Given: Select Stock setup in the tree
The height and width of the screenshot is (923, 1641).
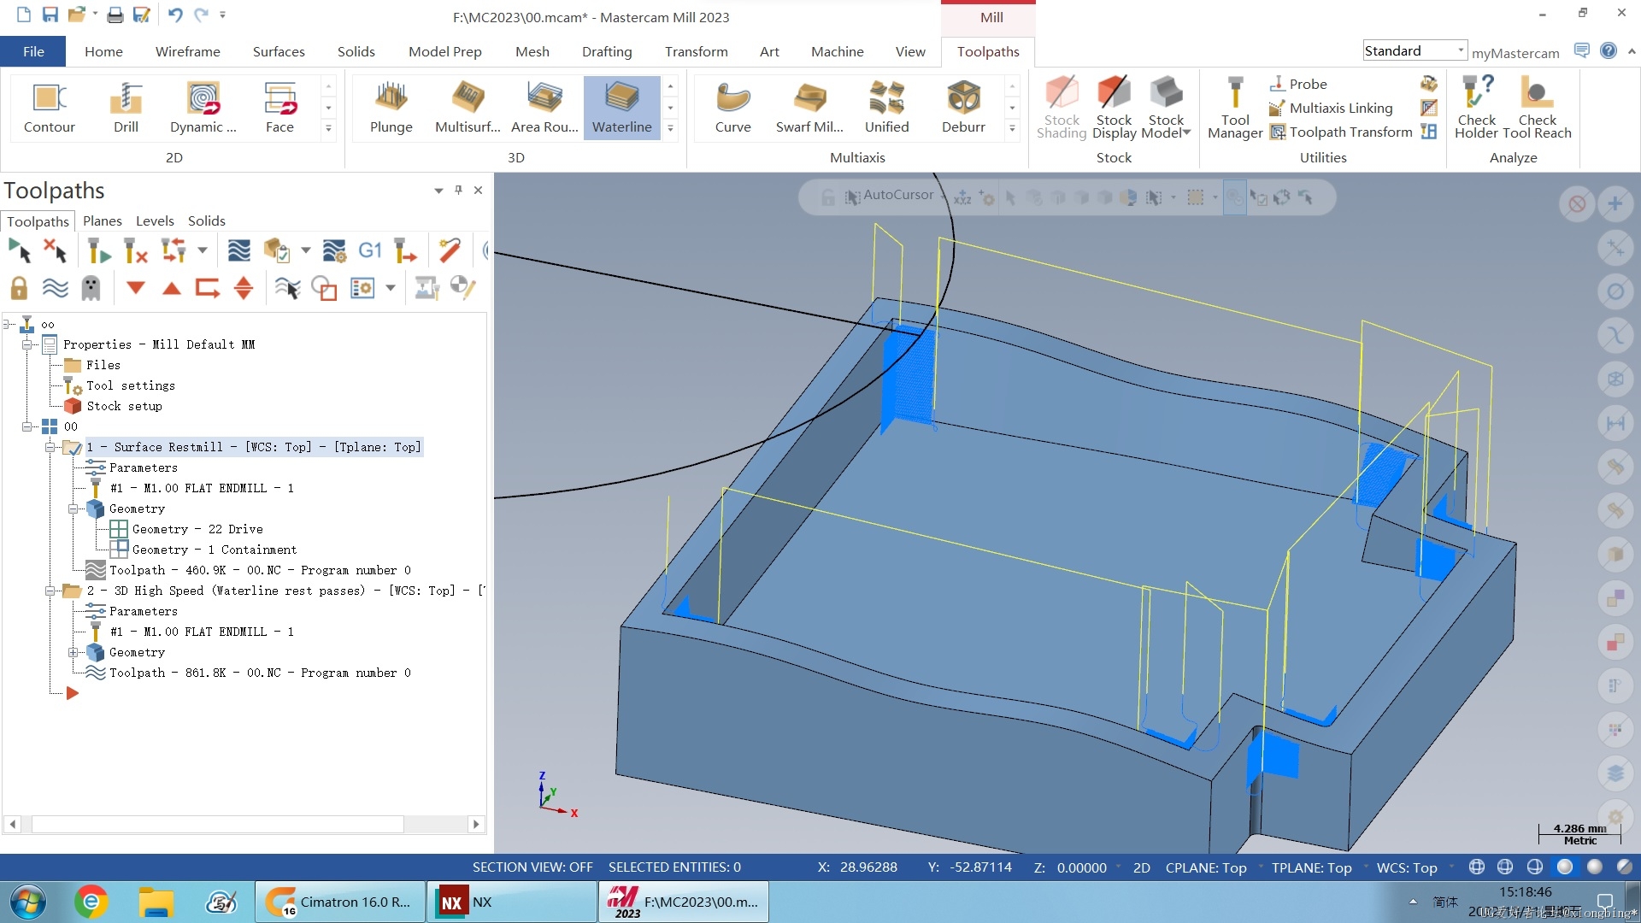Looking at the screenshot, I should click(124, 406).
